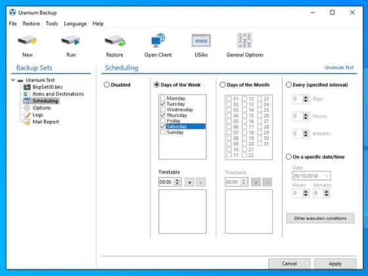Open the Date dropdown calendar

click(327, 175)
